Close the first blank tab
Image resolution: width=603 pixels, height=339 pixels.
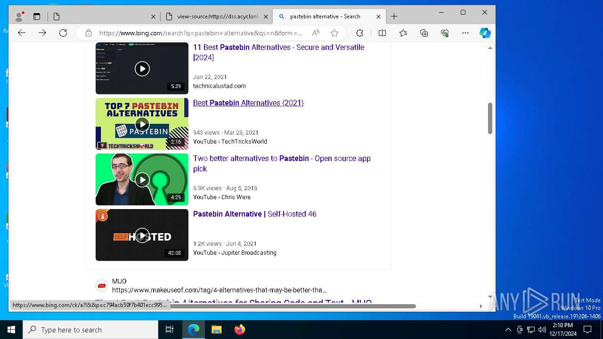click(x=153, y=16)
